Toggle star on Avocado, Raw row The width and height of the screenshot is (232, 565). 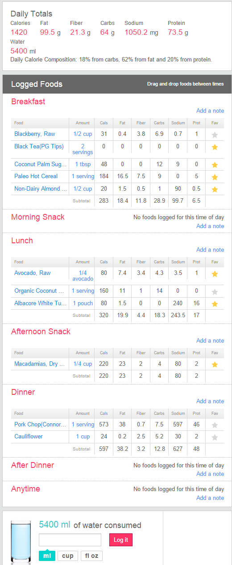tap(215, 274)
